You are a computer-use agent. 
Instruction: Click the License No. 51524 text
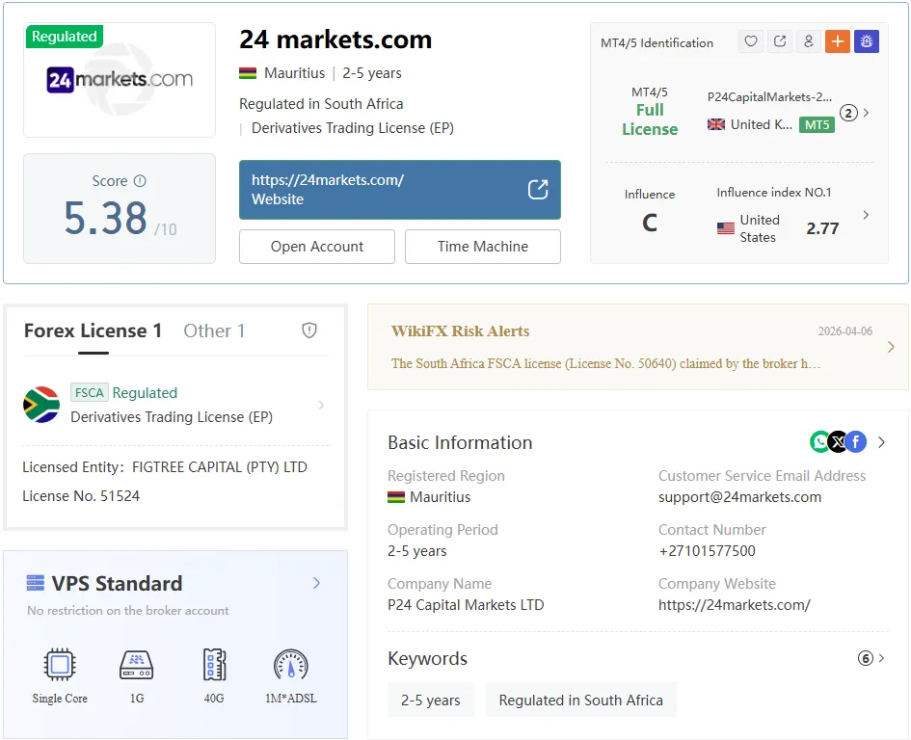pos(81,496)
